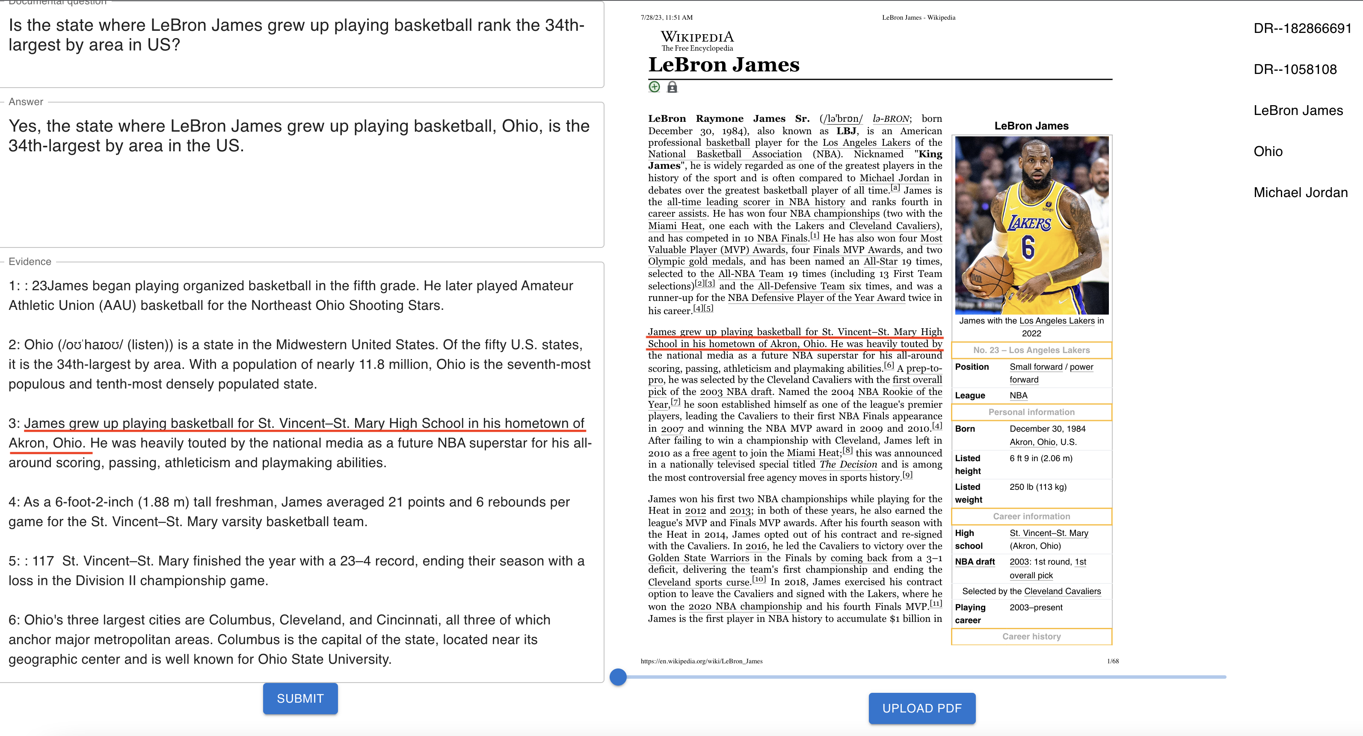Click evidence item 2 about Ohio
Image resolution: width=1363 pixels, height=736 pixels.
299,364
